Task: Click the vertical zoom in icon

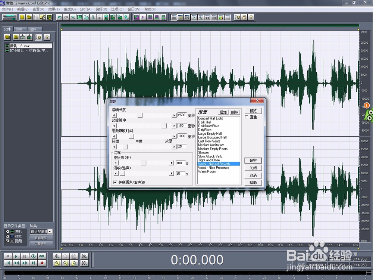Action: click(84, 256)
